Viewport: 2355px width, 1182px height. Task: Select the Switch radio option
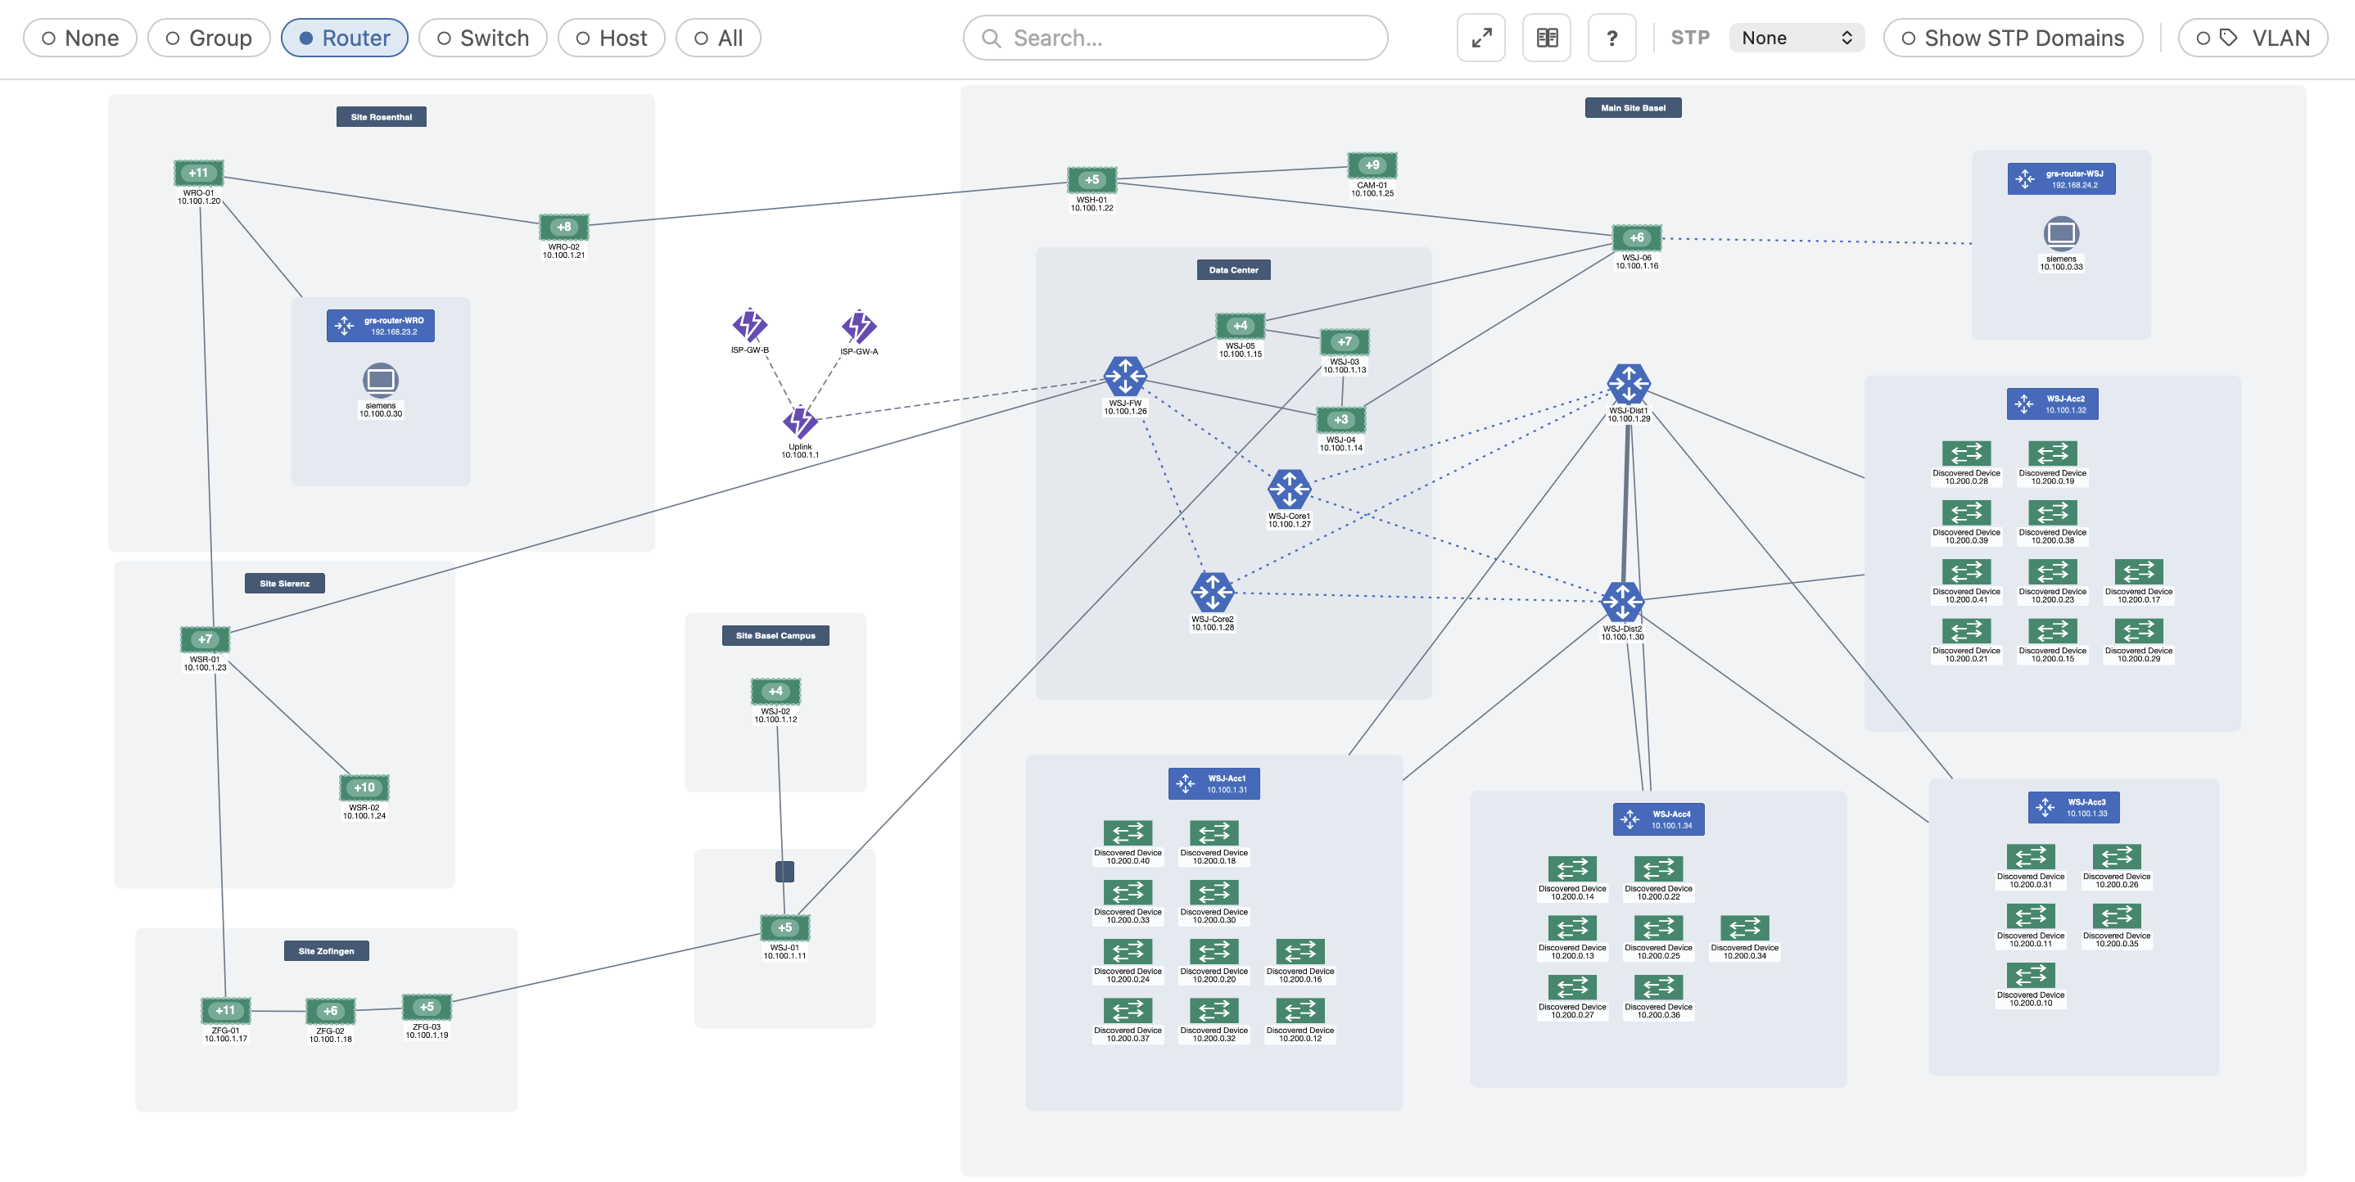pos(482,38)
